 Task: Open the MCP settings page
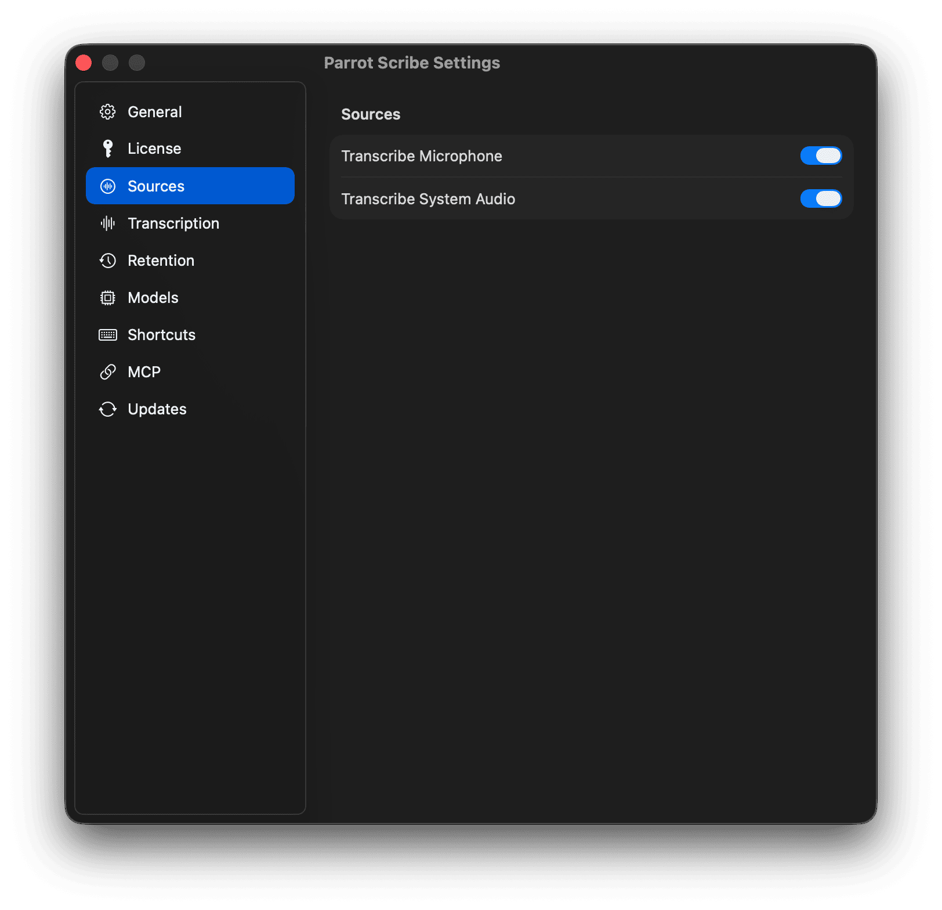[x=144, y=371]
